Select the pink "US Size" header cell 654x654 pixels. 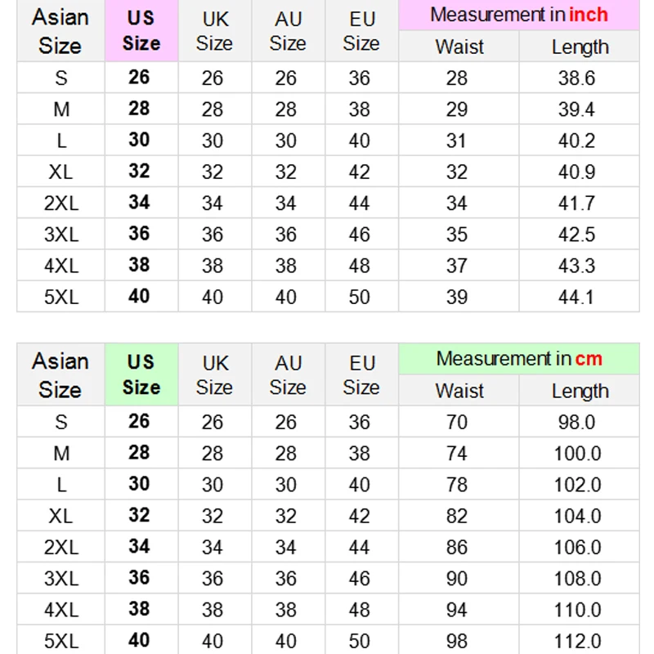(x=141, y=30)
